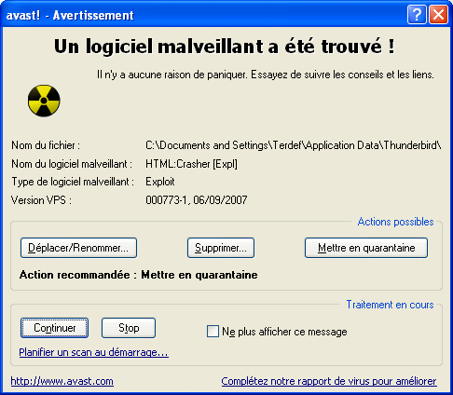Click Action recommandée : Mettre en quarantaine text

(139, 275)
